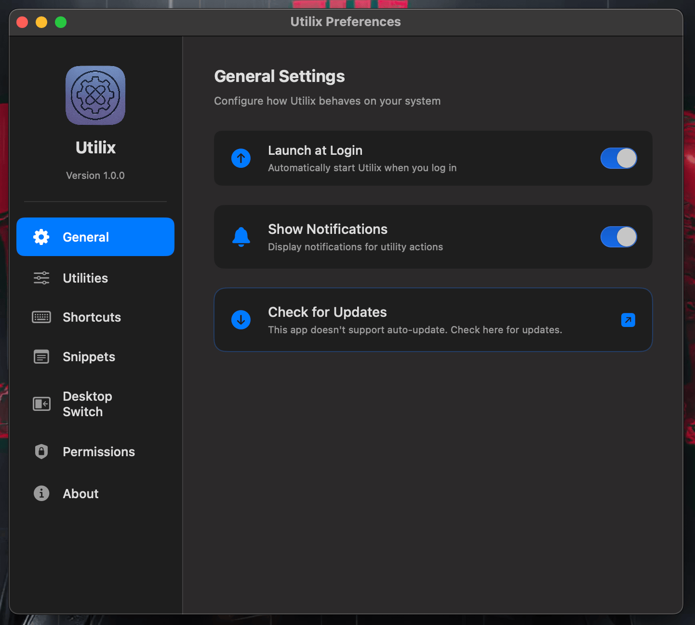Open the About page label
Image resolution: width=695 pixels, height=625 pixels.
coord(80,494)
